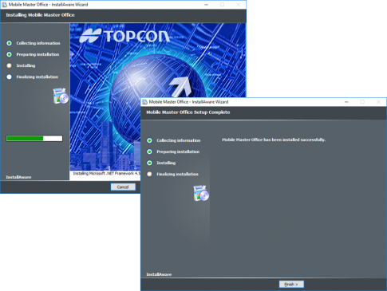The width and height of the screenshot is (387, 291).
Task: Click the white arrow on the globe graphic
Action: (x=180, y=87)
